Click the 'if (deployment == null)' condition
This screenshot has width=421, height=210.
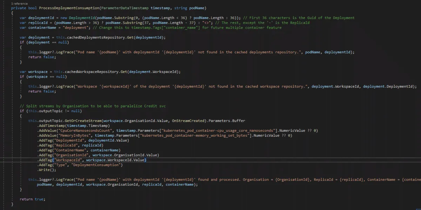pyautogui.click(x=44, y=42)
